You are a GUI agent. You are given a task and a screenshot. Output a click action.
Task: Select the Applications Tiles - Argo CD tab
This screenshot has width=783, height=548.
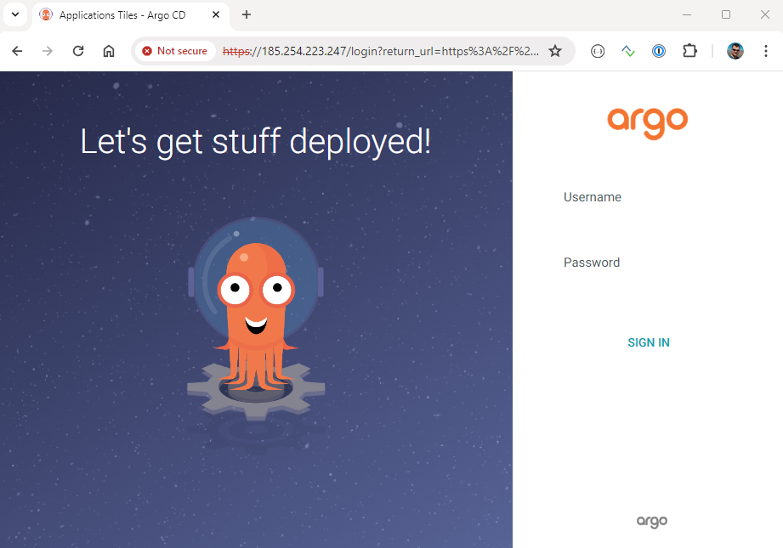click(x=122, y=15)
